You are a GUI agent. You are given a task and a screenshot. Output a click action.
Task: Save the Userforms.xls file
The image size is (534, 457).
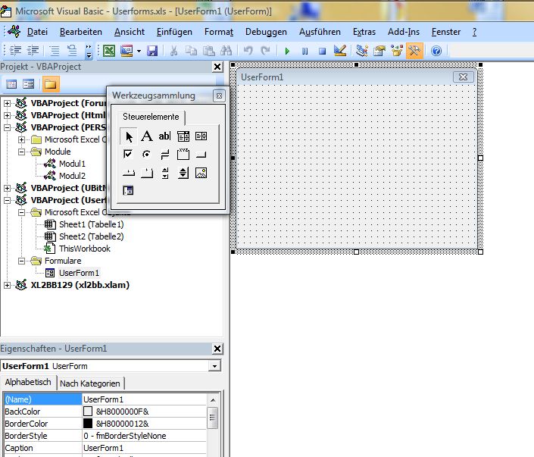coord(152,51)
